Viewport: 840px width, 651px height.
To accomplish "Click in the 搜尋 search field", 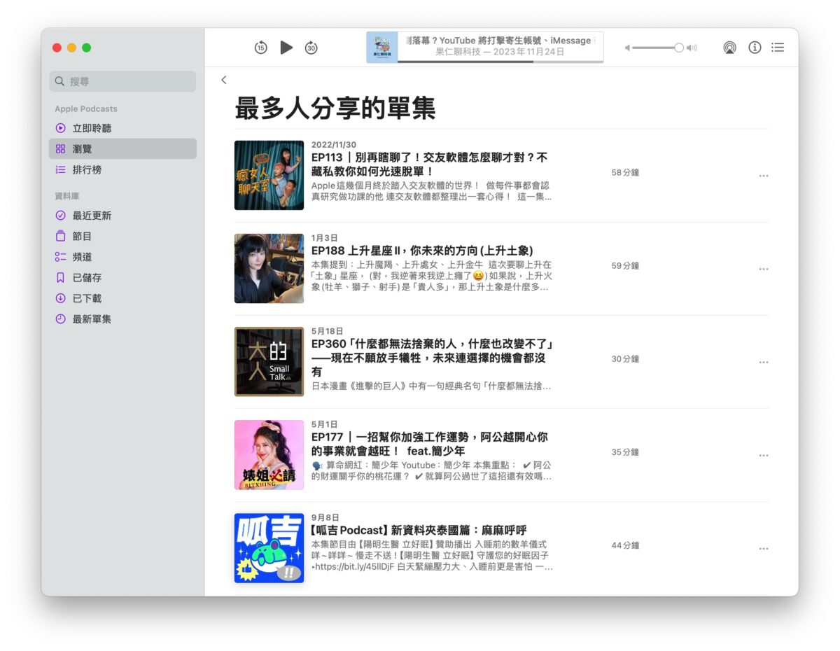I will click(122, 81).
